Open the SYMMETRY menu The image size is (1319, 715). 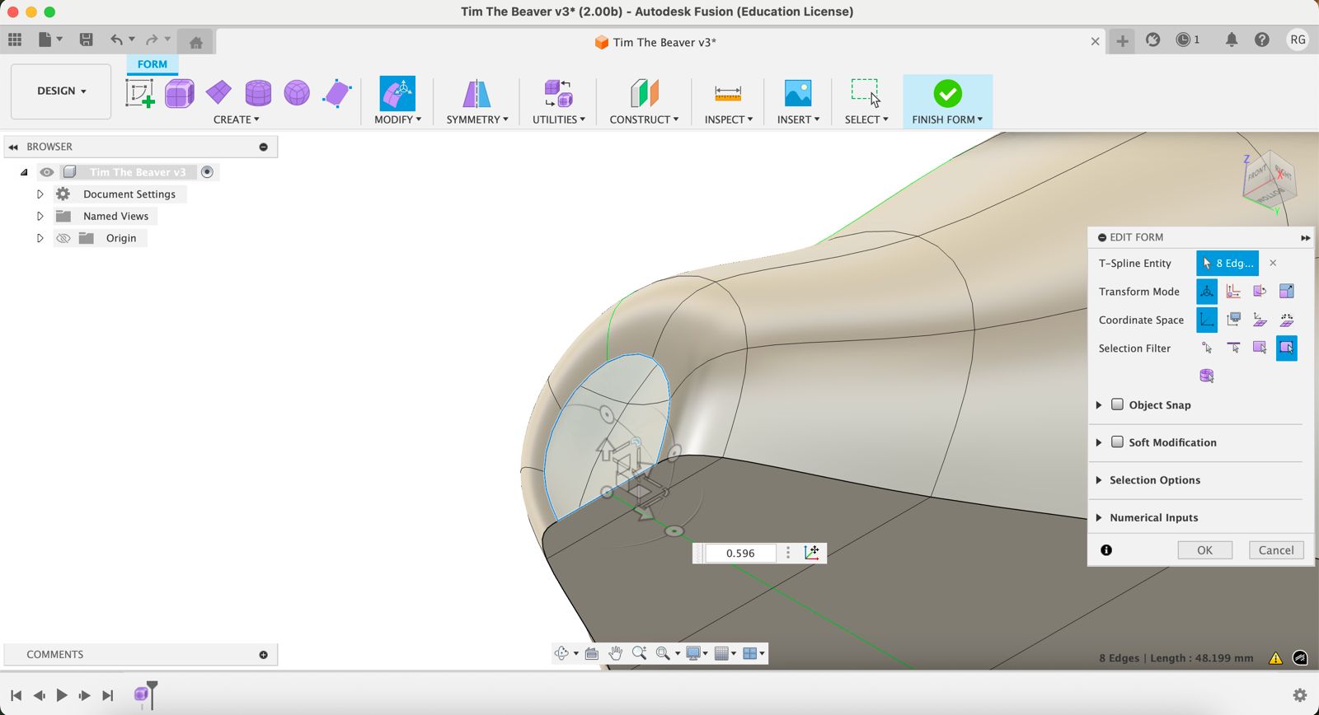tap(476, 119)
